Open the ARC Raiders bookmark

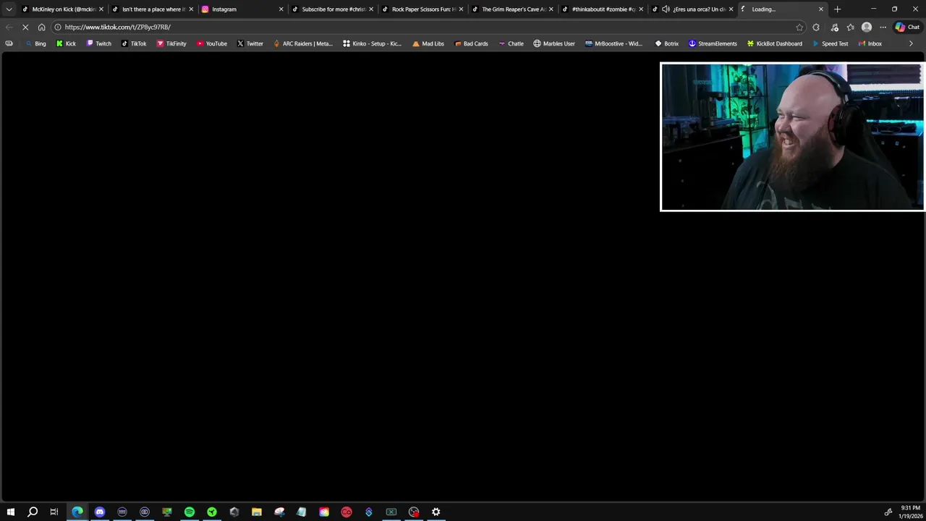[302, 43]
